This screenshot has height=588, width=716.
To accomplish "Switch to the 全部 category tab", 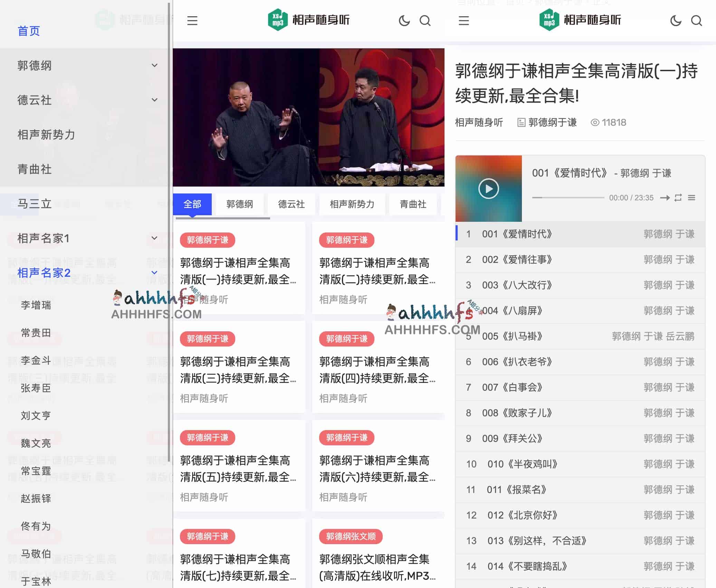I will [192, 204].
